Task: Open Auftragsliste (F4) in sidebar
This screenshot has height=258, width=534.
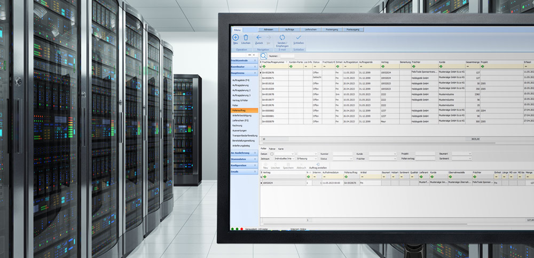Action: point(240,80)
